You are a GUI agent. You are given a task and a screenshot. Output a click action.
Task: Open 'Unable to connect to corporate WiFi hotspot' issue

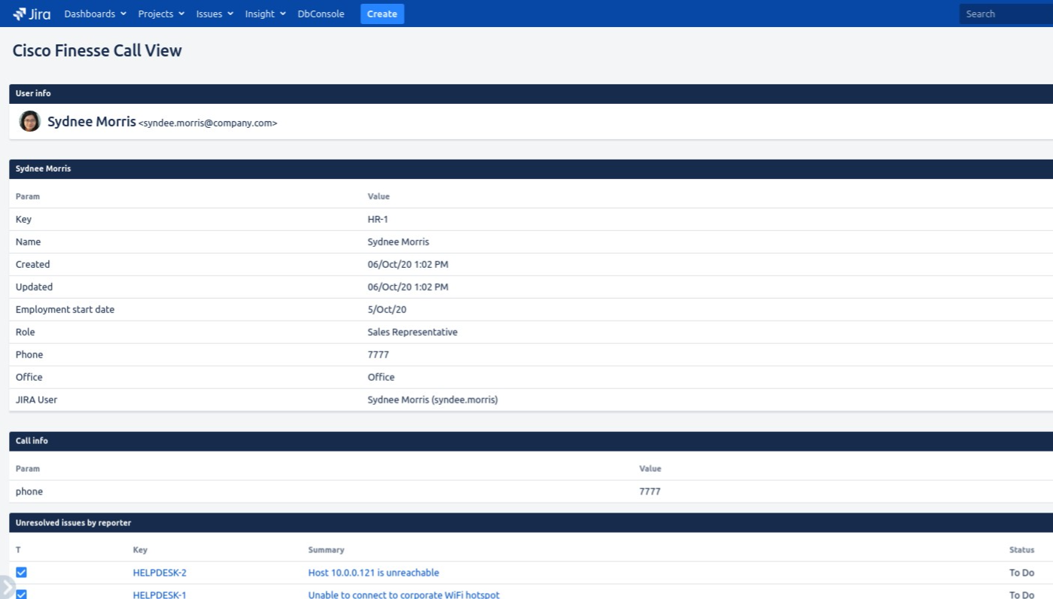(x=403, y=594)
